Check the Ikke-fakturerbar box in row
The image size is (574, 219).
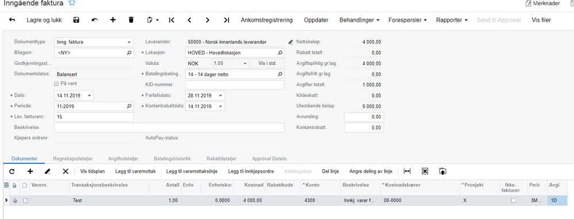point(514,201)
